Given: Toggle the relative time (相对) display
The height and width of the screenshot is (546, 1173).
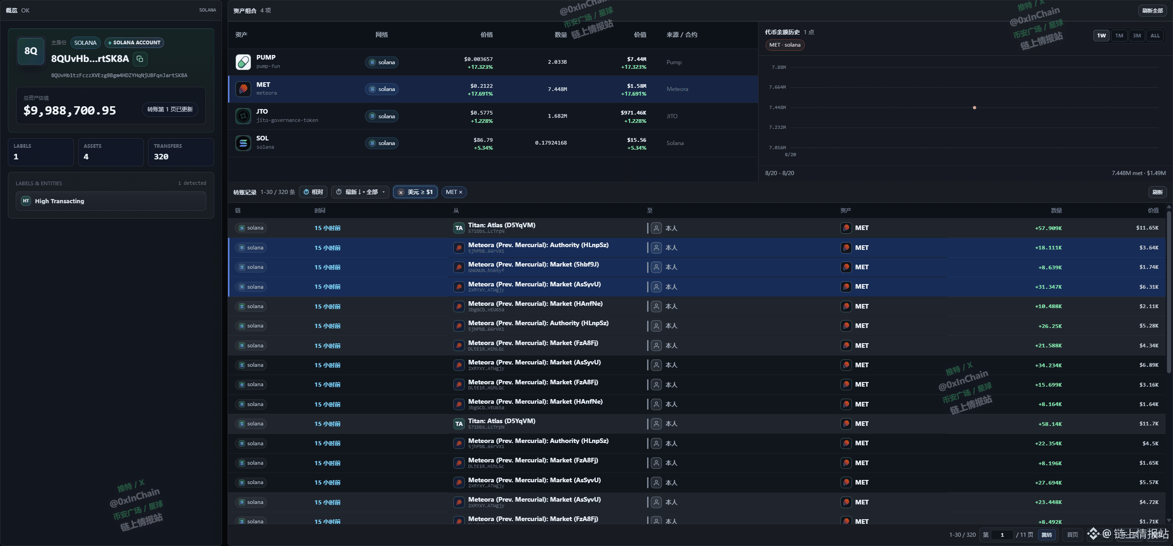Looking at the screenshot, I should 313,192.
